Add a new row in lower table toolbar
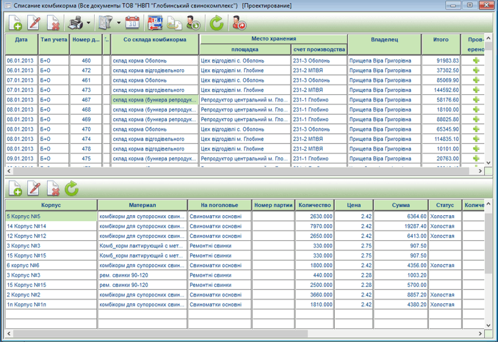 click(x=15, y=189)
